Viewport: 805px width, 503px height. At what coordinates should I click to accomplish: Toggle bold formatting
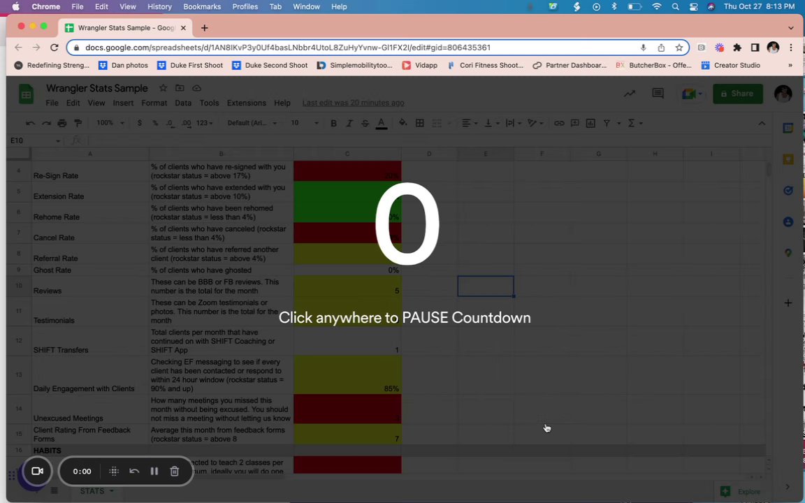pyautogui.click(x=334, y=123)
